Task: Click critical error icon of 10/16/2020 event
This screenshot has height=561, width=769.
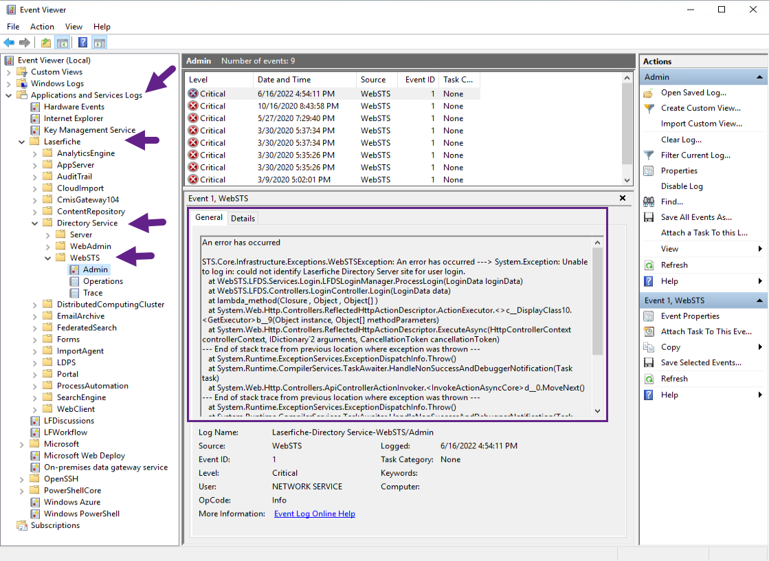Action: pyautogui.click(x=193, y=106)
